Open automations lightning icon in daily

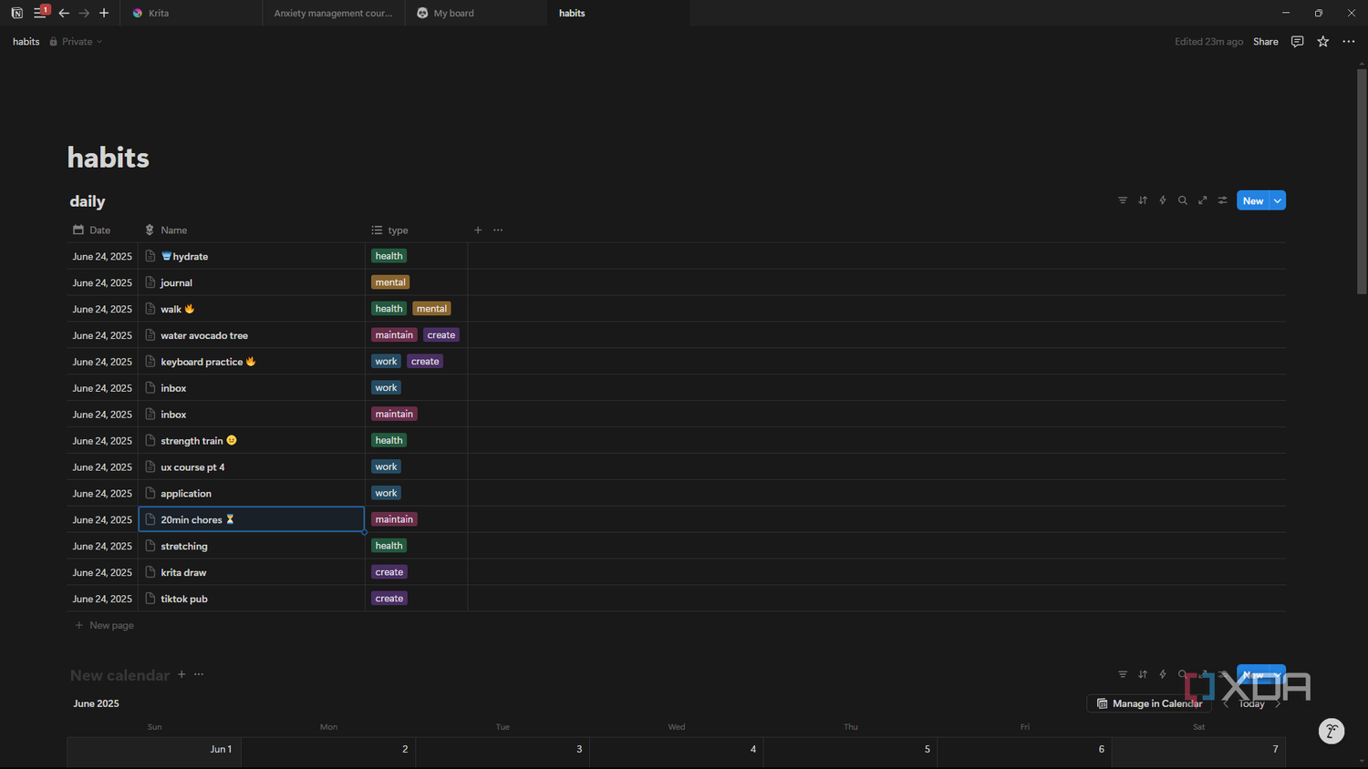click(1163, 200)
